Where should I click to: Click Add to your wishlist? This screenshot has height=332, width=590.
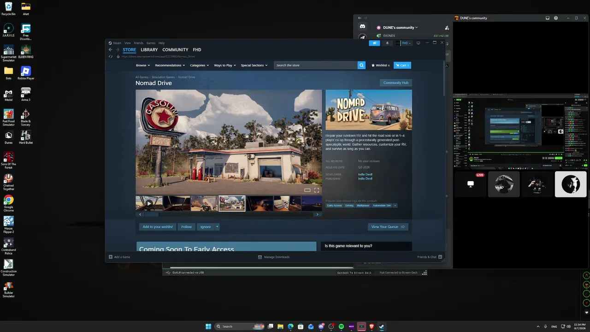tap(158, 227)
